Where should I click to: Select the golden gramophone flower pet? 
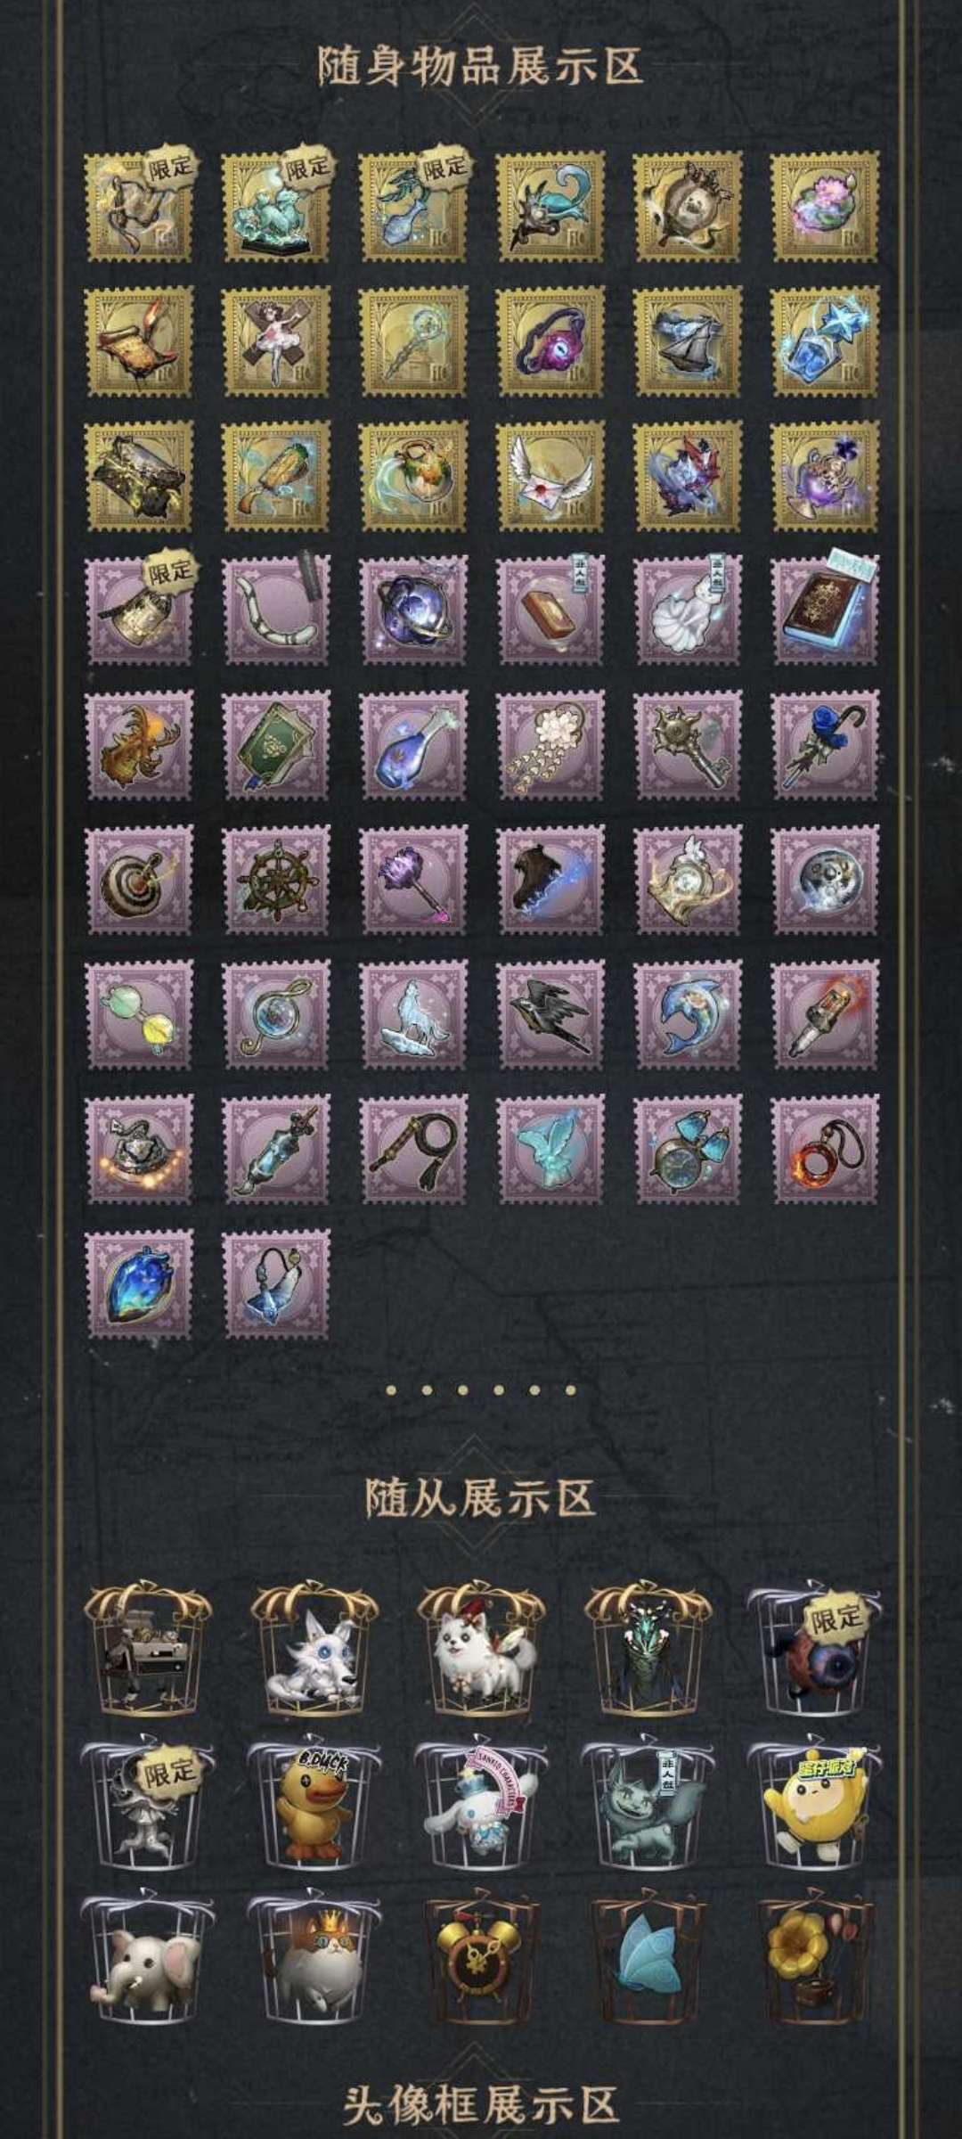(x=814, y=1956)
